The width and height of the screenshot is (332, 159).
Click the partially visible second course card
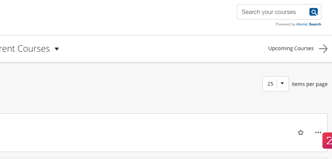pyautogui.click(x=147, y=158)
